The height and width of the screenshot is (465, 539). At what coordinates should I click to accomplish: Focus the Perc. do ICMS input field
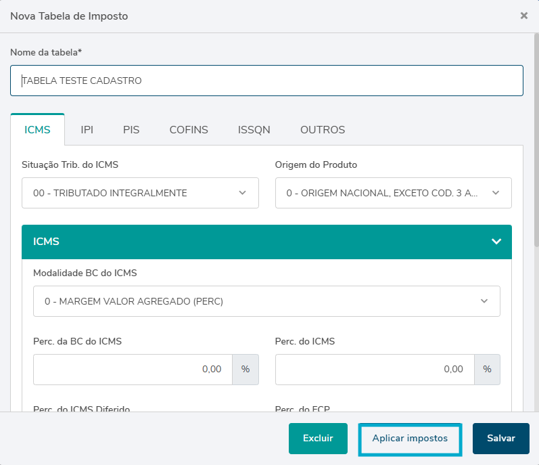[374, 370]
